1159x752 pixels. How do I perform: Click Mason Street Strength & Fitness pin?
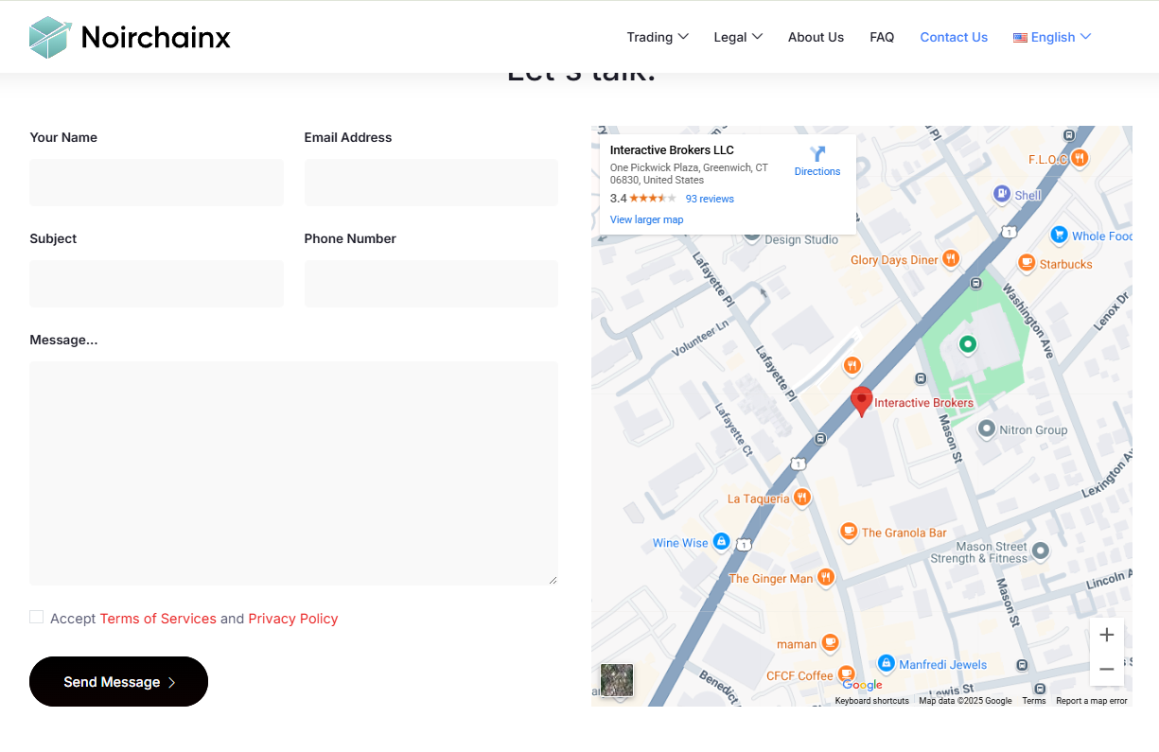[1041, 551]
